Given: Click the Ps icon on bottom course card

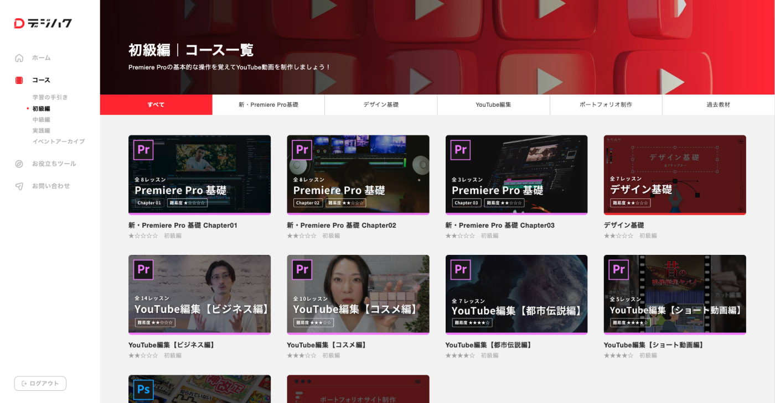Looking at the screenshot, I should [x=143, y=389].
